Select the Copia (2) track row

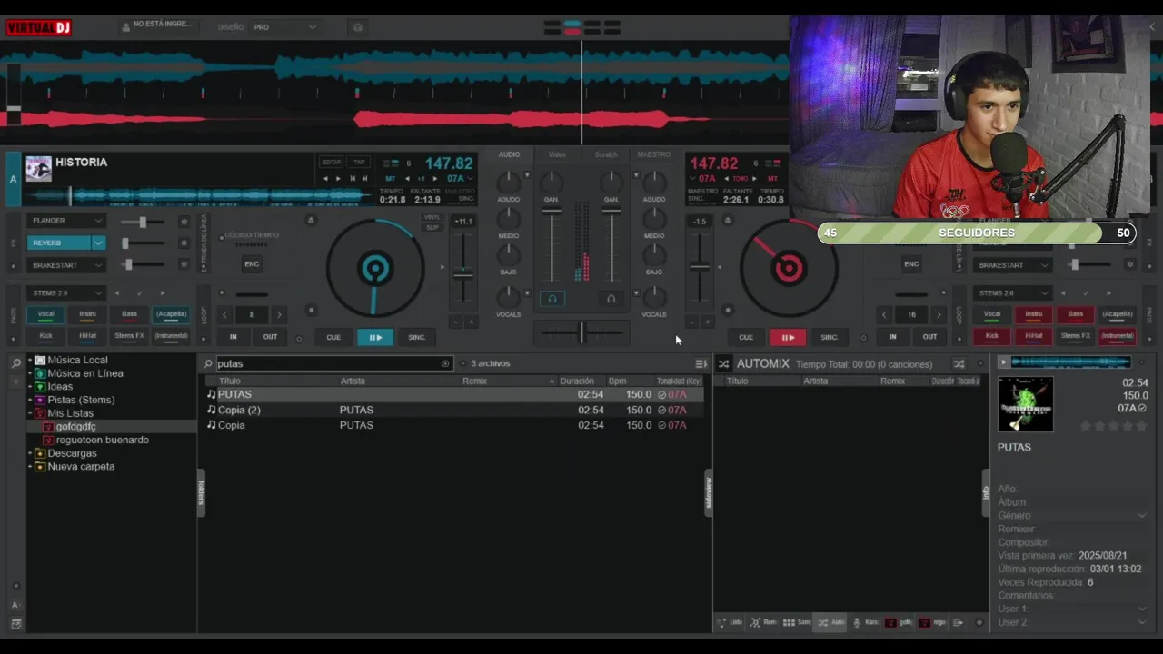[453, 410]
